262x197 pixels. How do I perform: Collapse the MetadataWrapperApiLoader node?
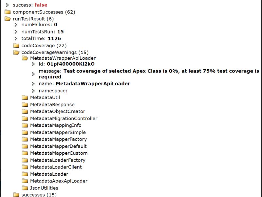click(24, 58)
